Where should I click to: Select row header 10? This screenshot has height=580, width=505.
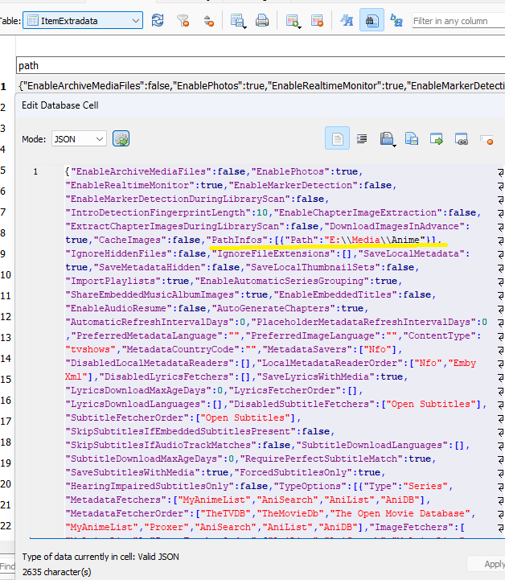tap(6, 275)
